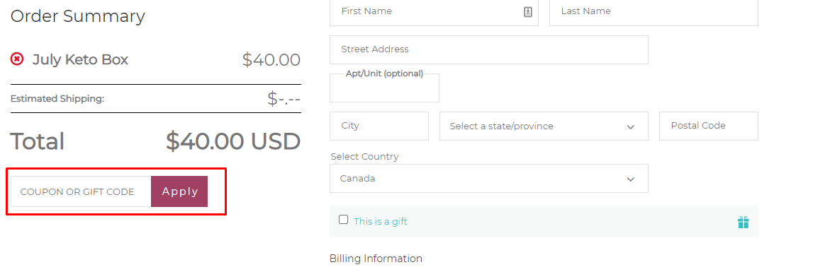The width and height of the screenshot is (813, 272).
Task: Open the 'Select a state/province' dropdown
Action: 544,126
